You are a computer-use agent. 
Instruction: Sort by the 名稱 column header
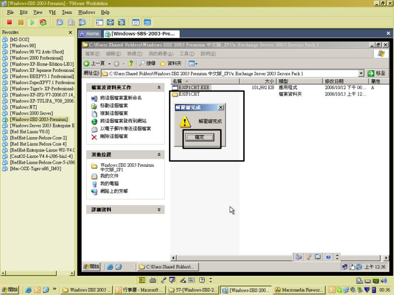205,81
